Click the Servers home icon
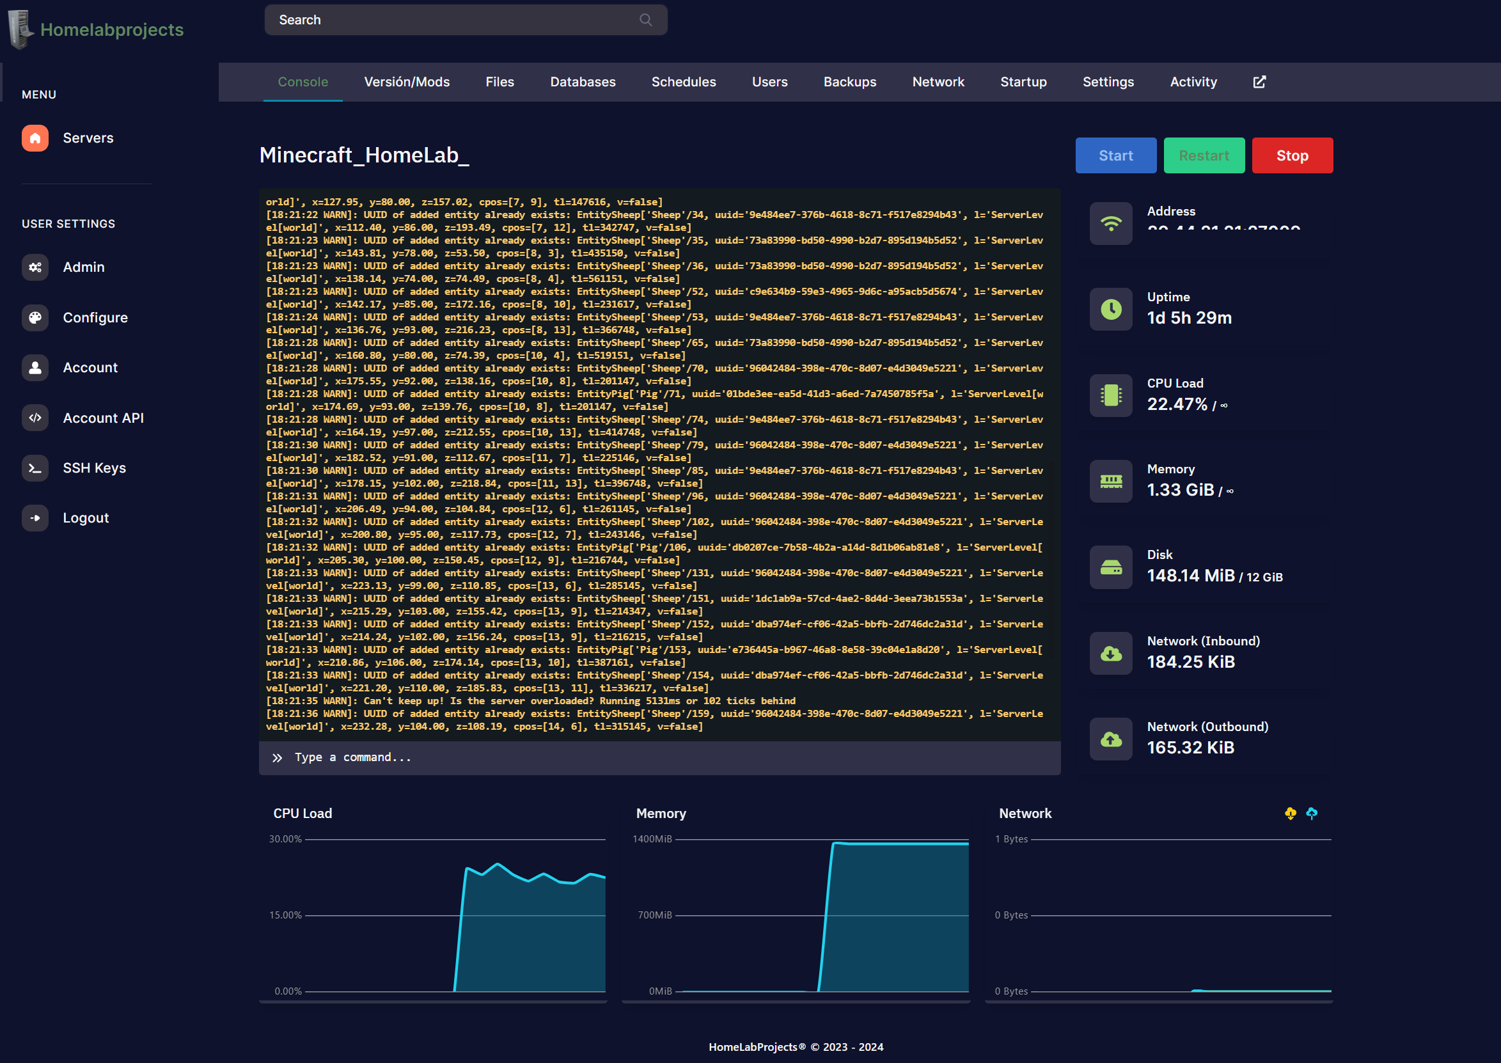Viewport: 1501px width, 1063px height. (x=35, y=138)
